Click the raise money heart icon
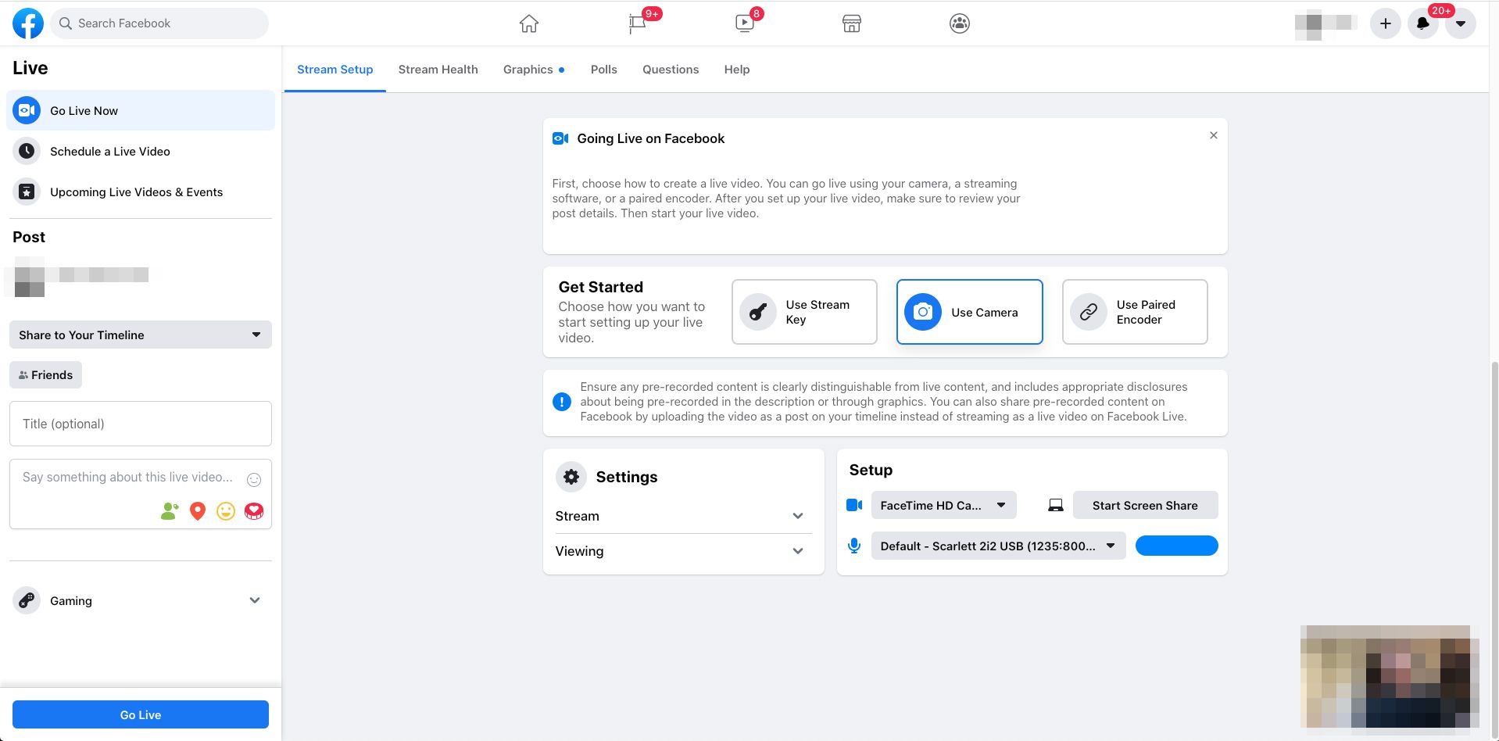Image resolution: width=1499 pixels, height=741 pixels. pos(254,511)
